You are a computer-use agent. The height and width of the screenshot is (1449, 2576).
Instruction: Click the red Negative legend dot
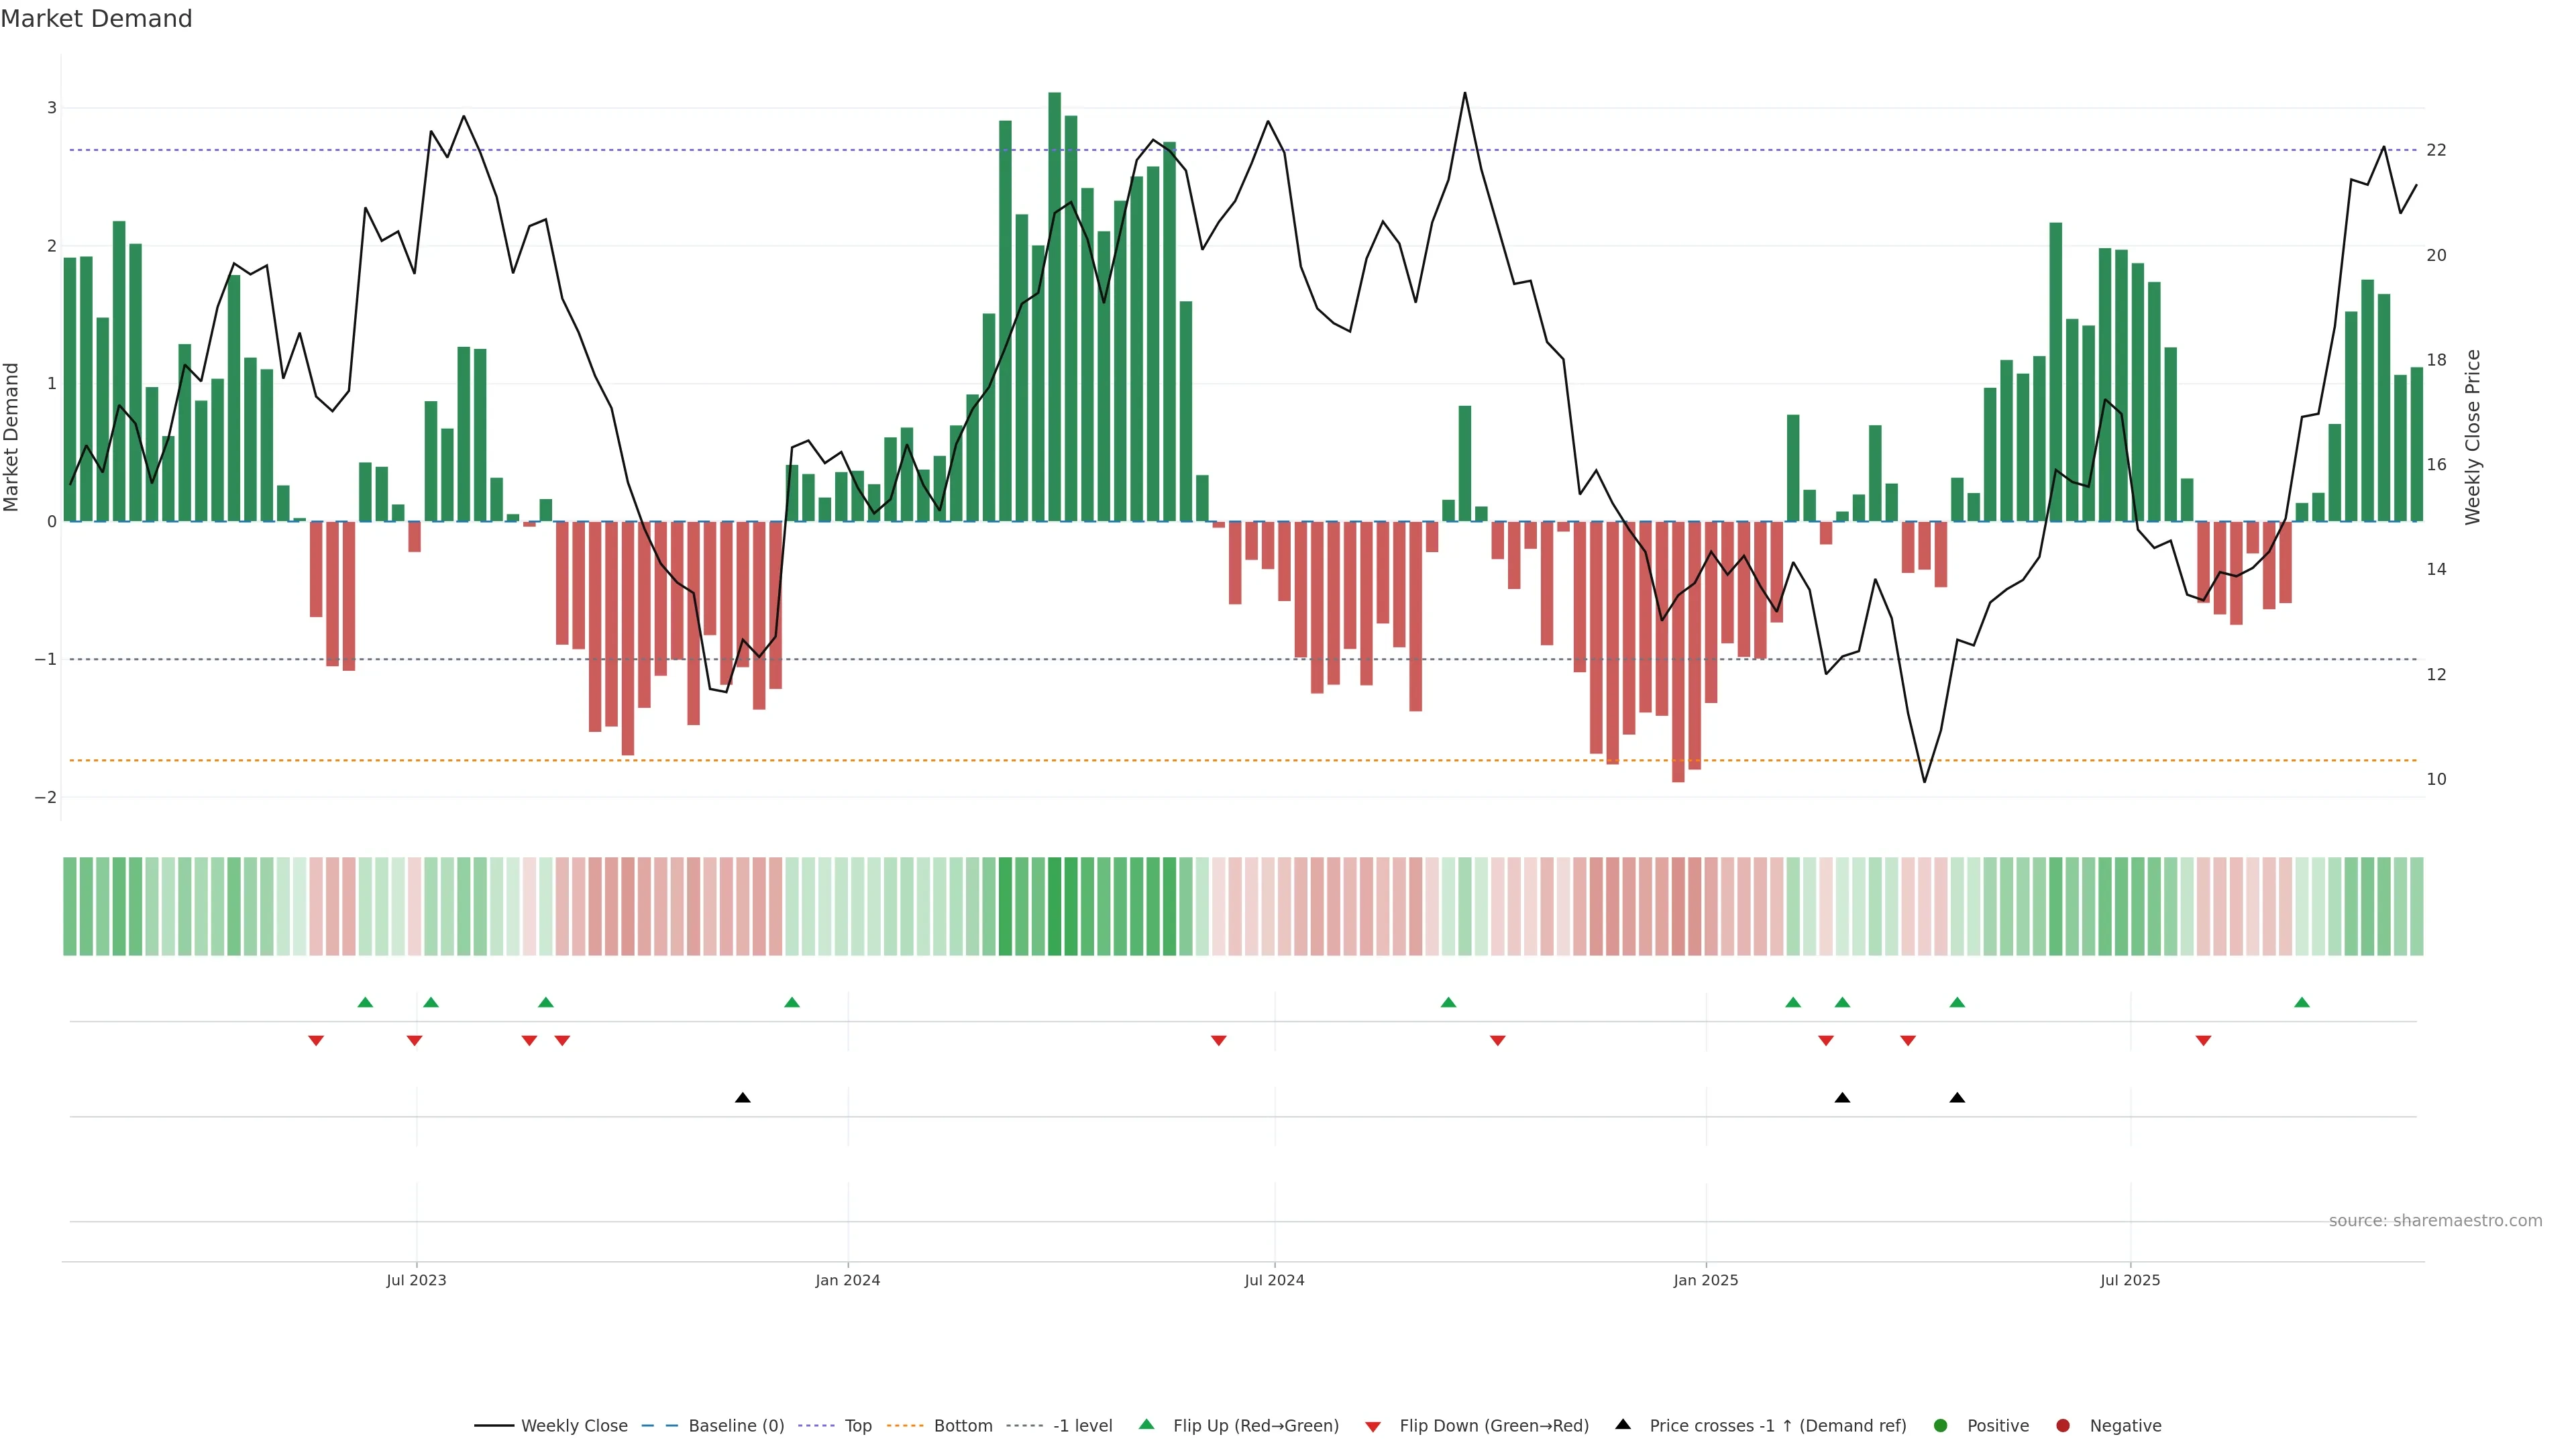tap(2063, 1426)
